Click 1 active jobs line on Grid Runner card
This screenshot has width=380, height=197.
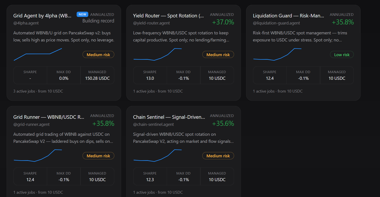38,193
